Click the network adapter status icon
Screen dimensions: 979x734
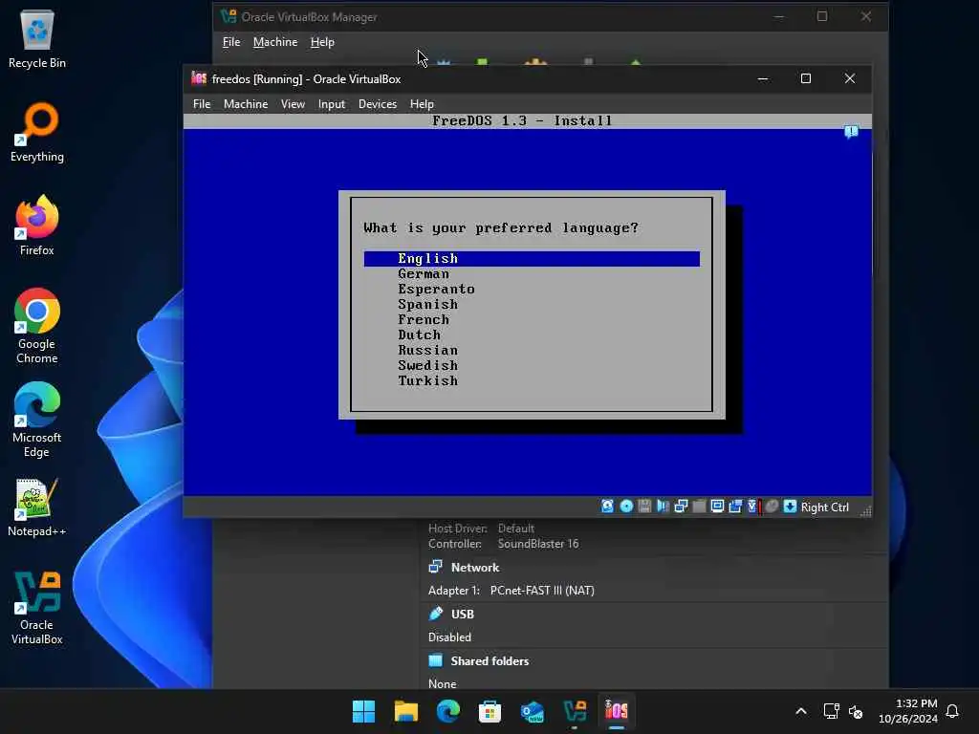pos(681,507)
